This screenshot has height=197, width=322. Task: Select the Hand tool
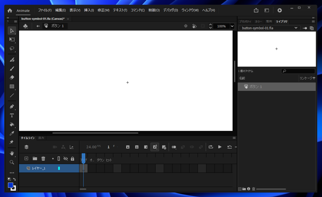click(x=12, y=153)
